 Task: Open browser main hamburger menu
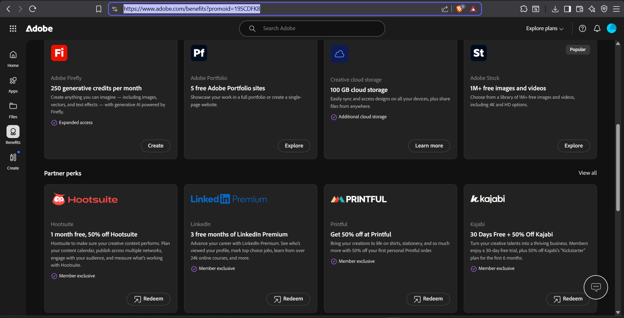click(616, 9)
